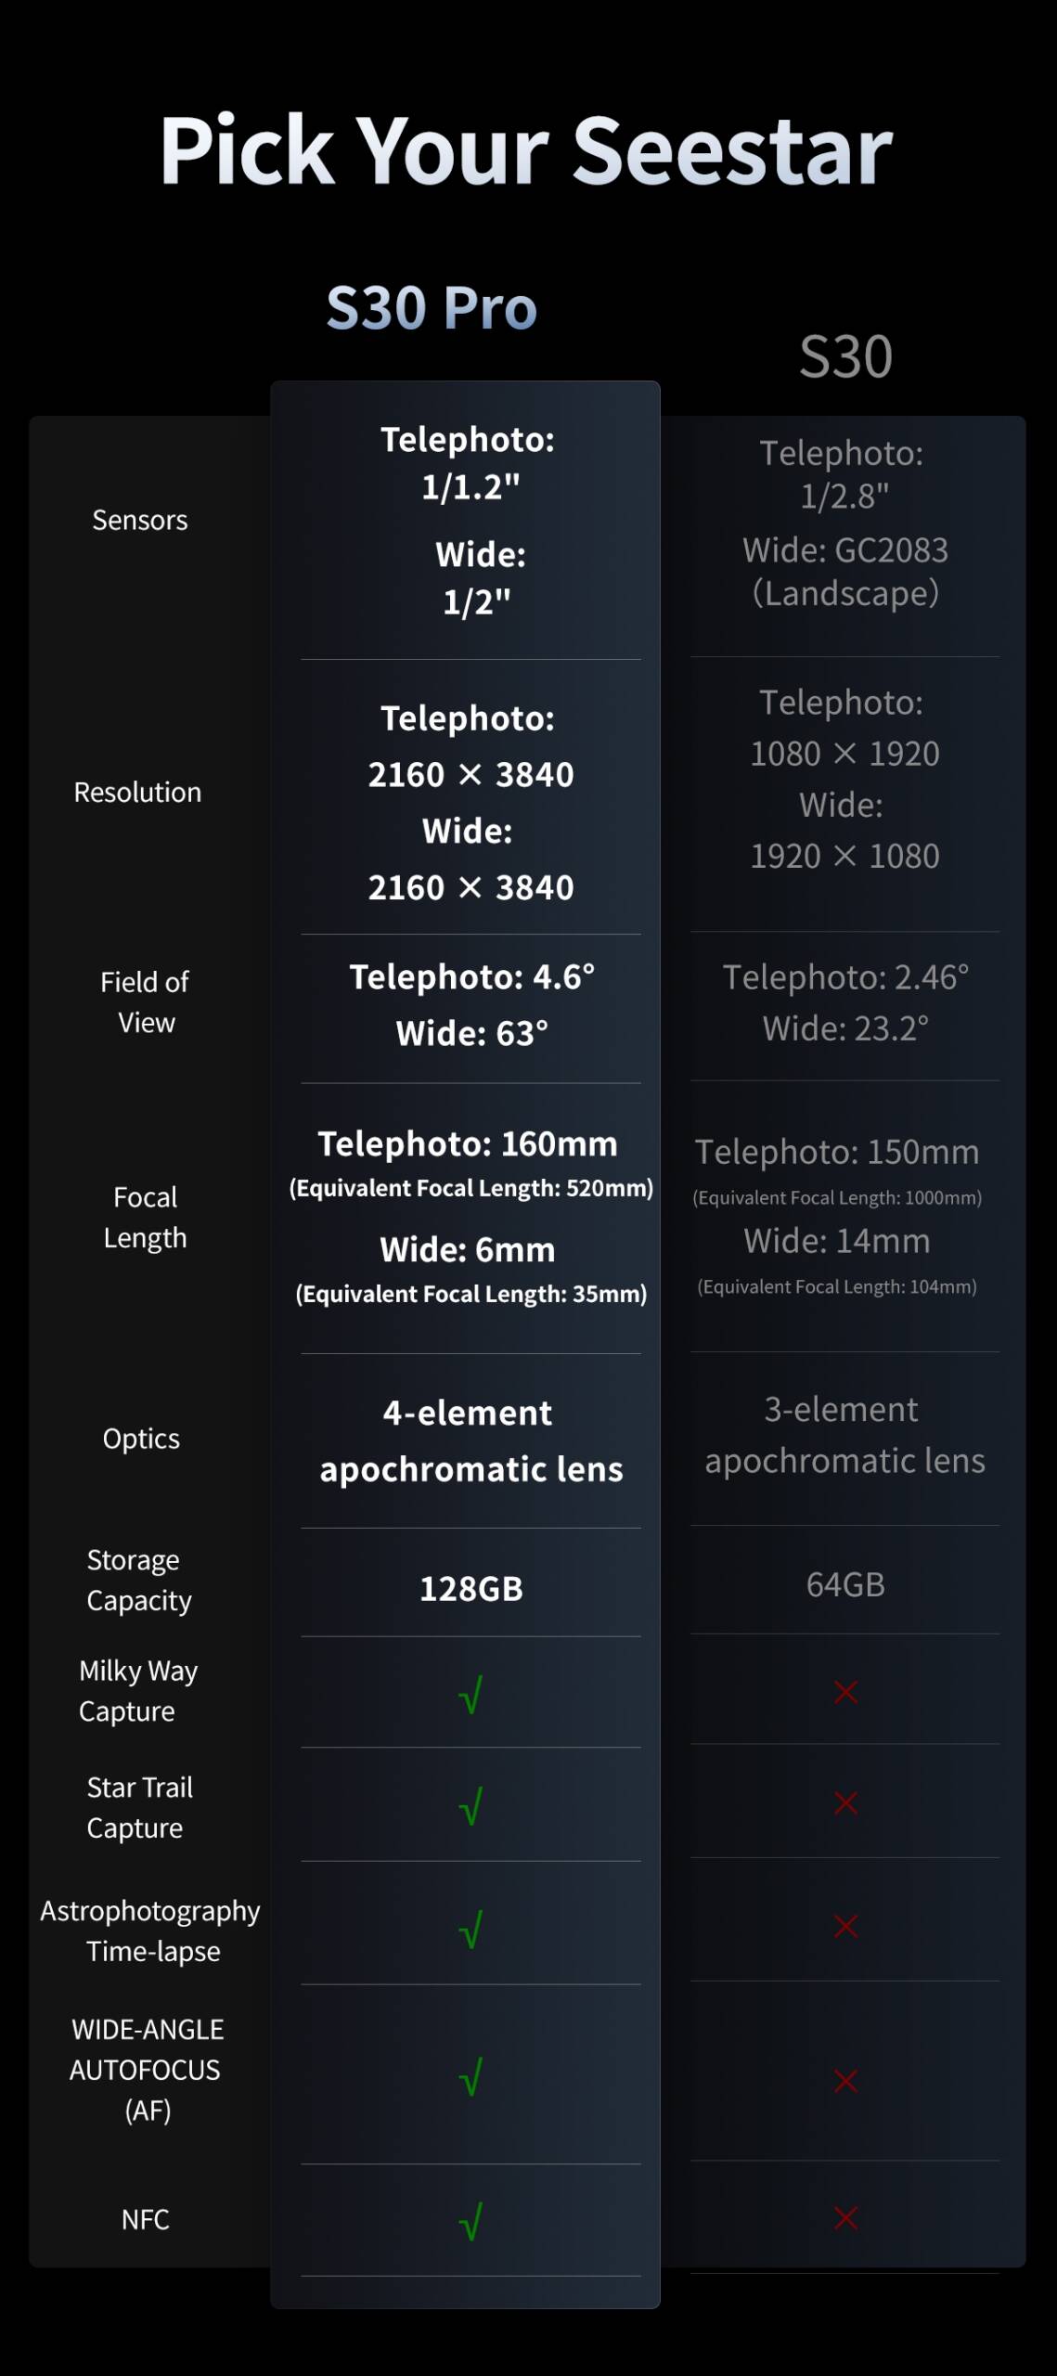Click the Field of View row label
Screen dimensions: 1057x2376
[145, 1002]
